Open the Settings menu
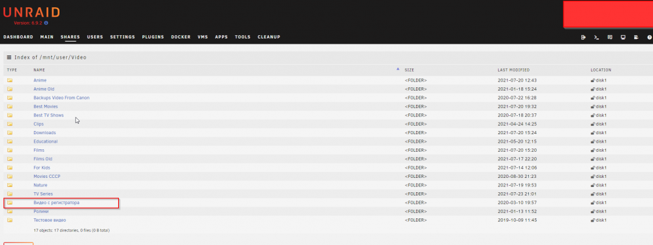This screenshot has height=245, width=653. point(123,37)
